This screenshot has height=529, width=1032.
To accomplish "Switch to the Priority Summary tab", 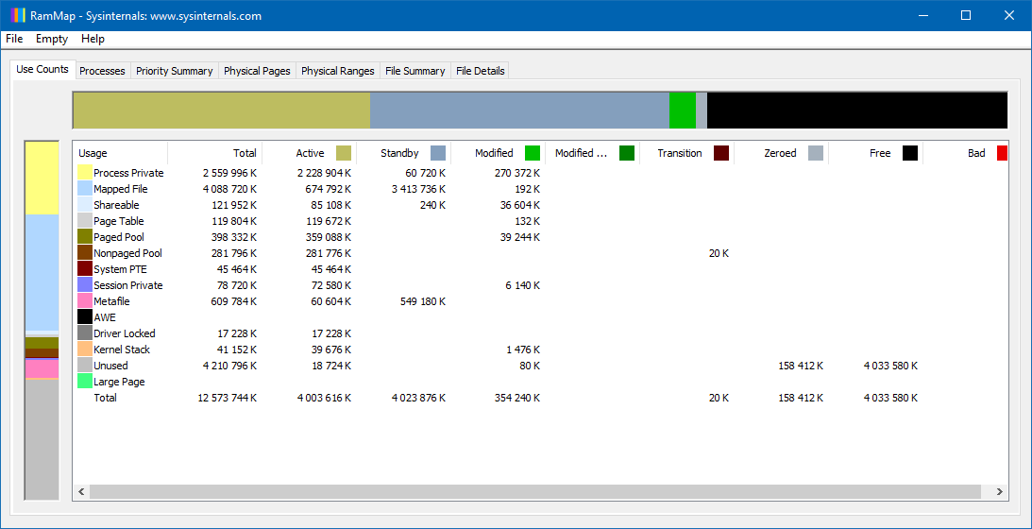I will click(174, 71).
